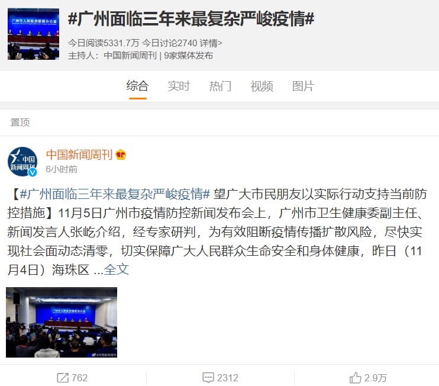Switch to the 视频 tab

point(262,86)
